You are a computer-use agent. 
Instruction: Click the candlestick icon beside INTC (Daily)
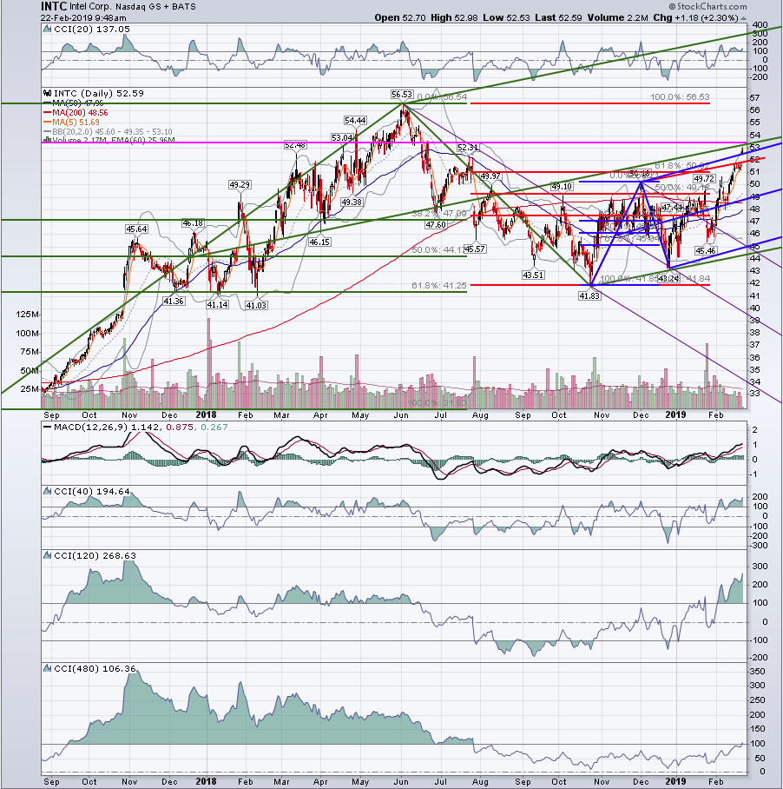(x=48, y=93)
